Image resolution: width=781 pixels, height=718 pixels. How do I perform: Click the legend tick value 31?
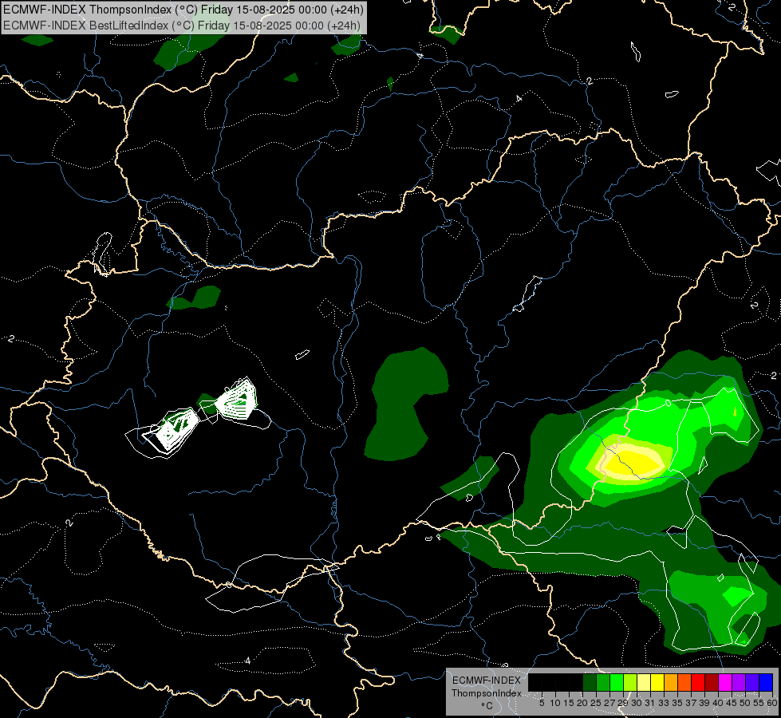[x=650, y=703]
